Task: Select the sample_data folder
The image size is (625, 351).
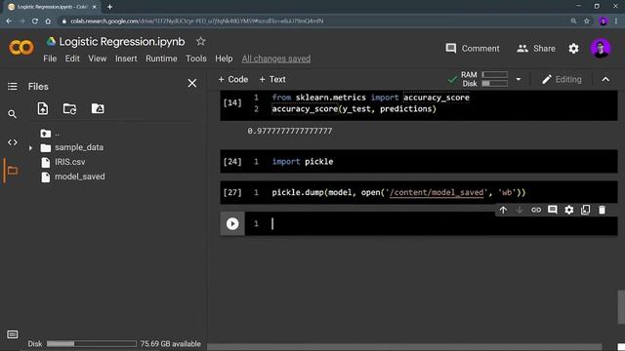Action: pos(79,147)
